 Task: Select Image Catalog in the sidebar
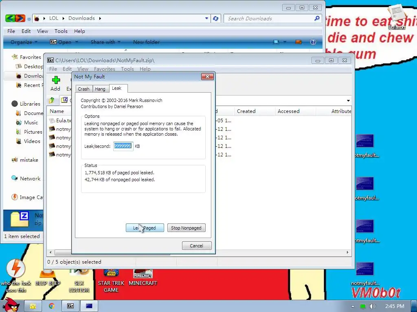(27, 197)
